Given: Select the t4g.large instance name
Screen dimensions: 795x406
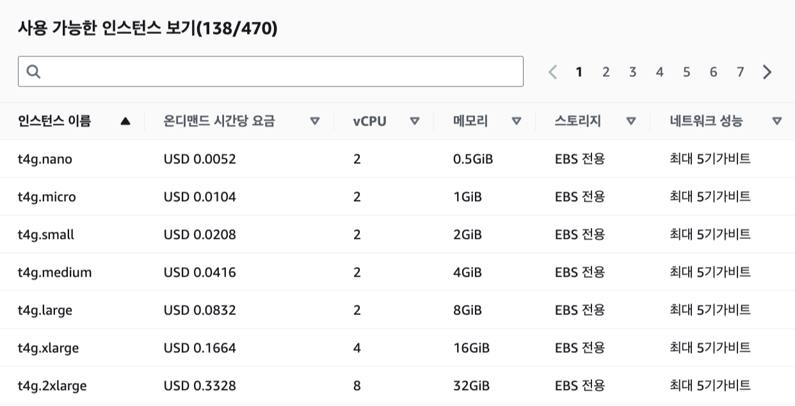Looking at the screenshot, I should point(45,310).
